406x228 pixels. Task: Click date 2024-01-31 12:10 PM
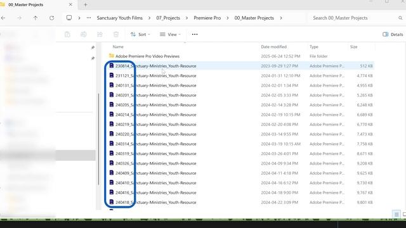pos(280,76)
